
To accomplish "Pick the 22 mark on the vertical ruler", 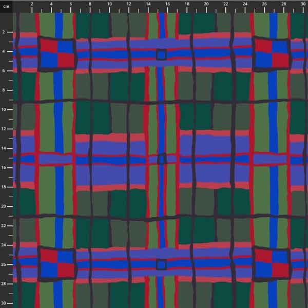I will coord(4,225).
